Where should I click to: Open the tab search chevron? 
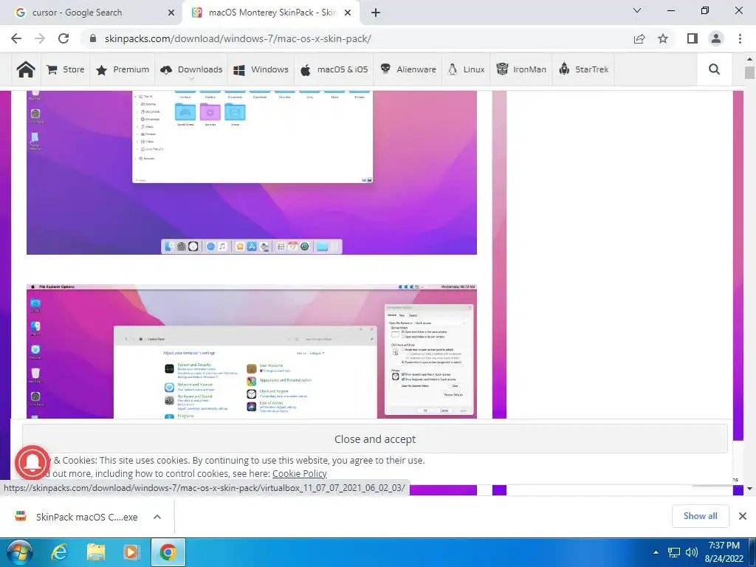point(637,10)
